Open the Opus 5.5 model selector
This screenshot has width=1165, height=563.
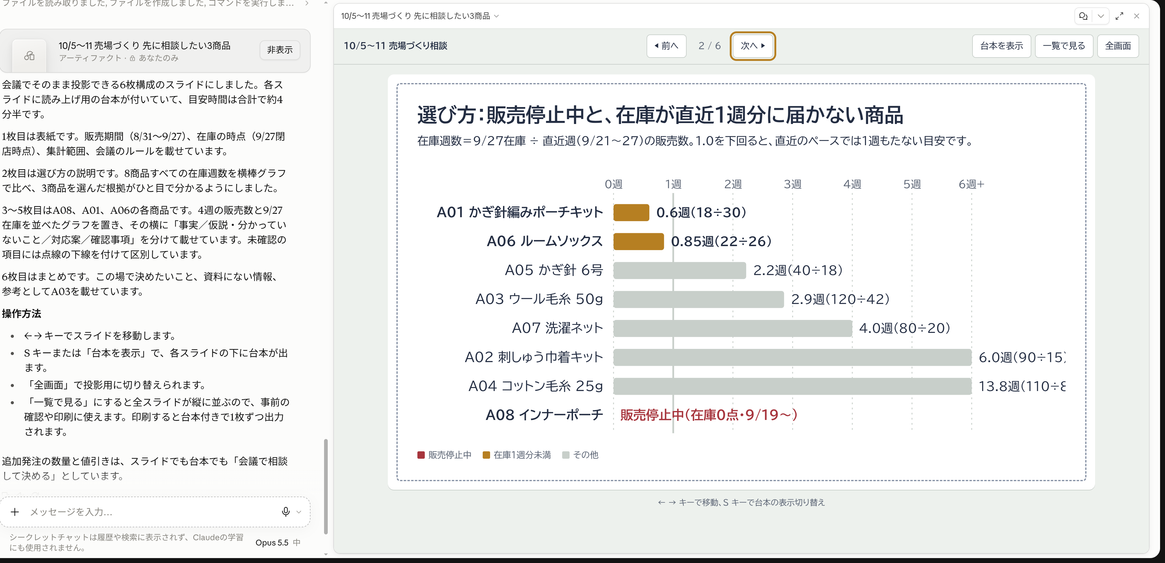pyautogui.click(x=277, y=542)
